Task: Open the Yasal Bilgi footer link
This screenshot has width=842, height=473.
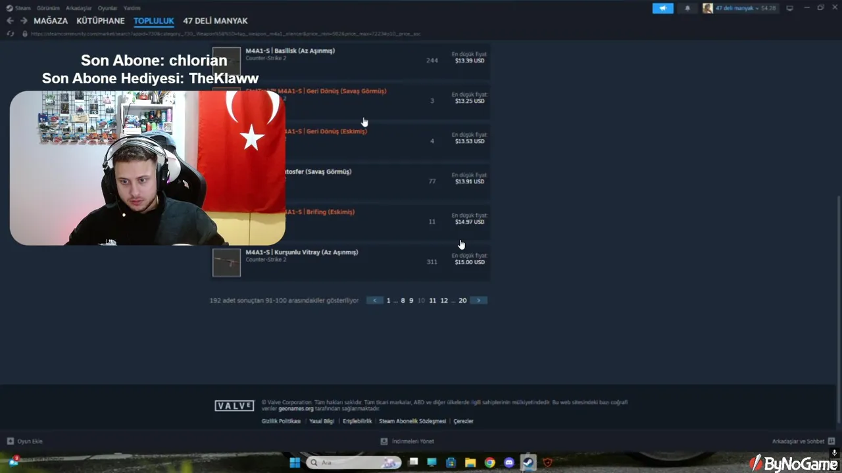Action: 322,421
